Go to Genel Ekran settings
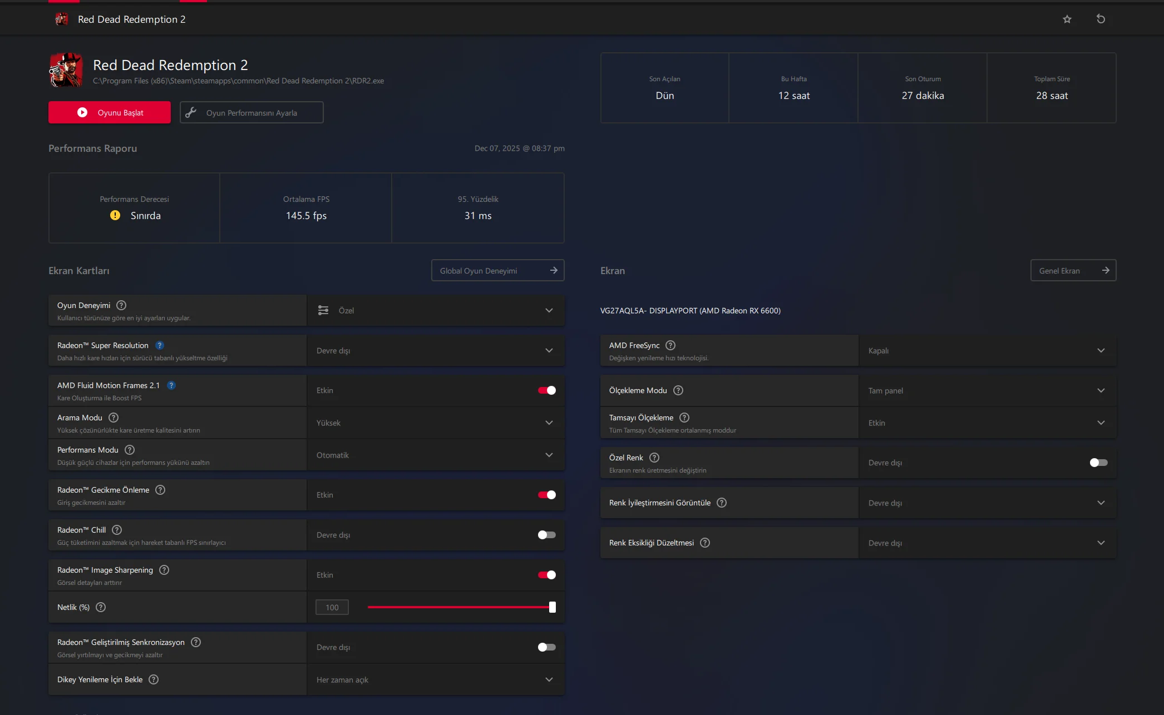 tap(1073, 271)
